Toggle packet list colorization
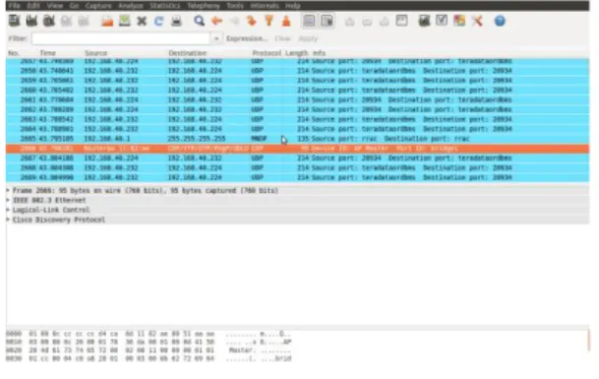This screenshot has height=379, width=599. [x=309, y=21]
